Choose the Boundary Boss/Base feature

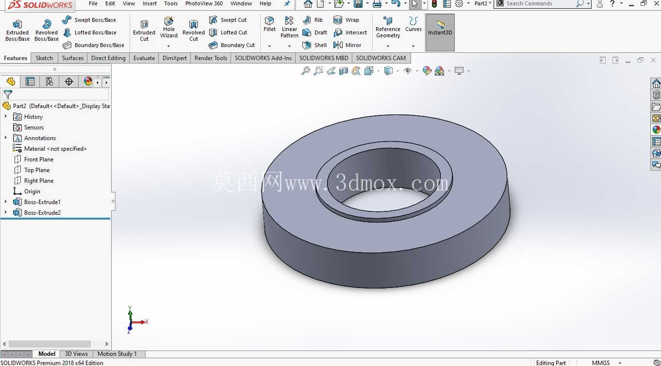click(93, 45)
